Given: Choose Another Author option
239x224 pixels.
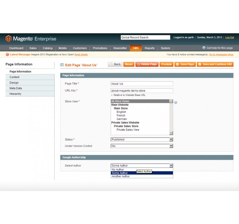Looking at the screenshot, I should (x=142, y=176).
